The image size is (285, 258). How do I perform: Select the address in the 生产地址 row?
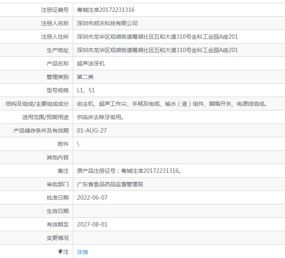(x=157, y=50)
